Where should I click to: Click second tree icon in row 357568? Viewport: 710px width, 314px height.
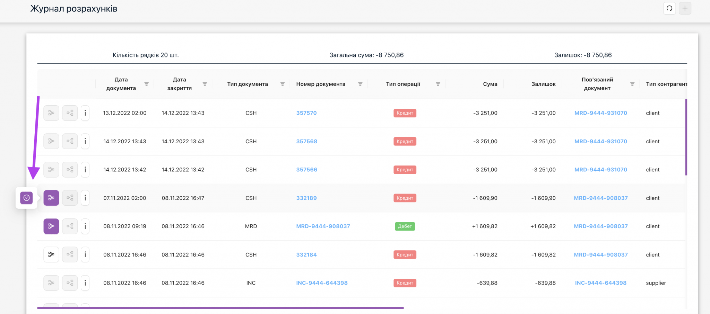coord(70,141)
